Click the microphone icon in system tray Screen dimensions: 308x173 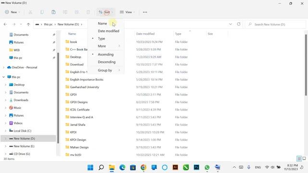point(249,167)
